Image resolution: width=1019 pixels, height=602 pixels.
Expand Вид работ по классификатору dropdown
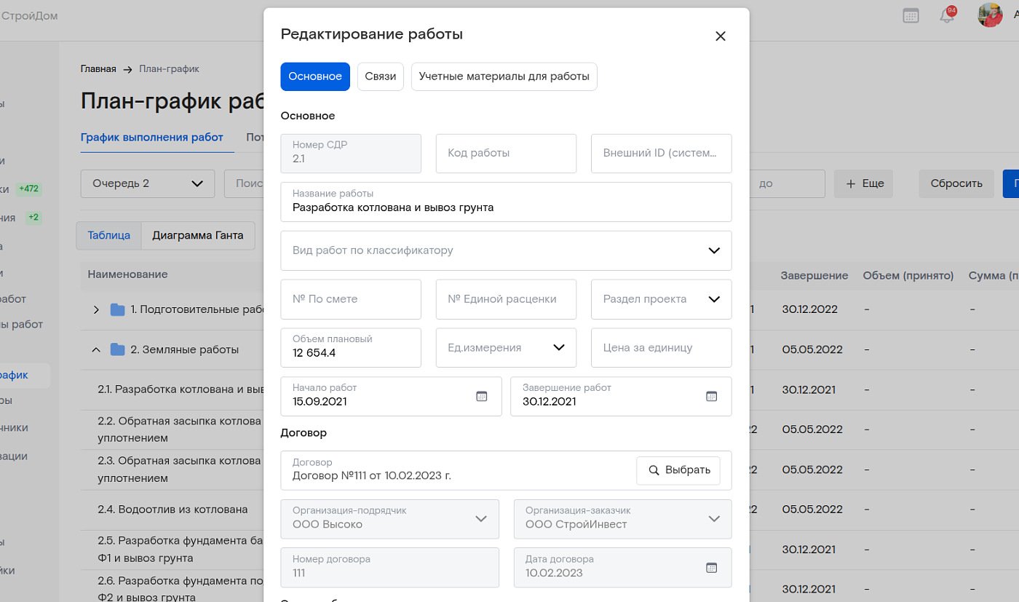coord(713,250)
